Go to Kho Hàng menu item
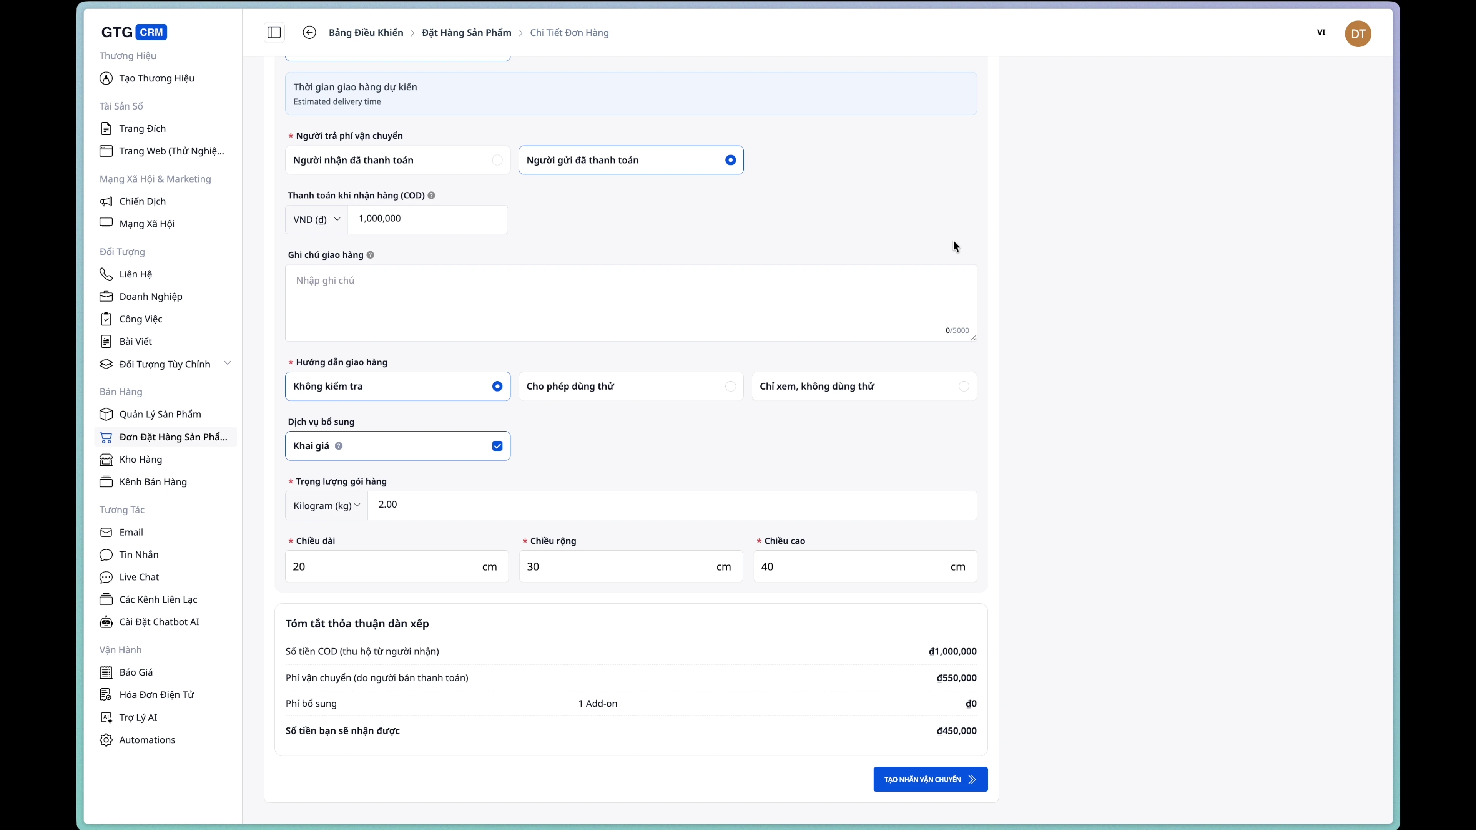The width and height of the screenshot is (1476, 830). pyautogui.click(x=140, y=460)
